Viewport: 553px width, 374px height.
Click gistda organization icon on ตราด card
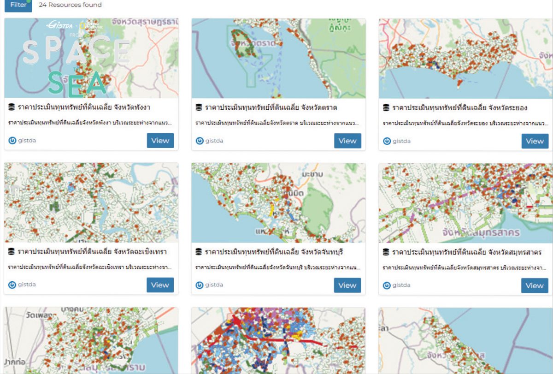point(200,141)
